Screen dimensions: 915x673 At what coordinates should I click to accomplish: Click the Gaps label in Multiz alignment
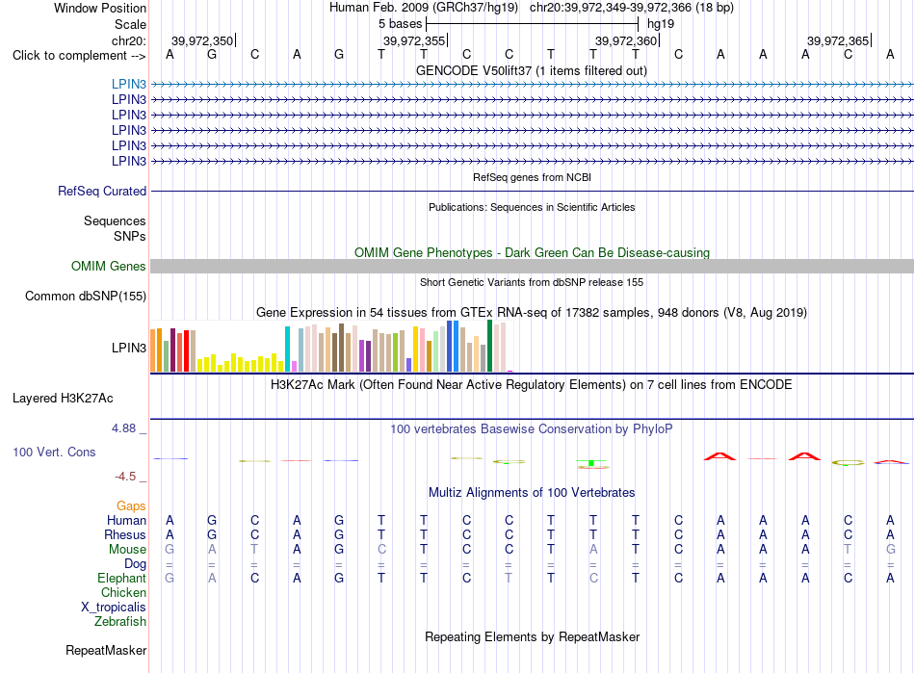coord(131,506)
